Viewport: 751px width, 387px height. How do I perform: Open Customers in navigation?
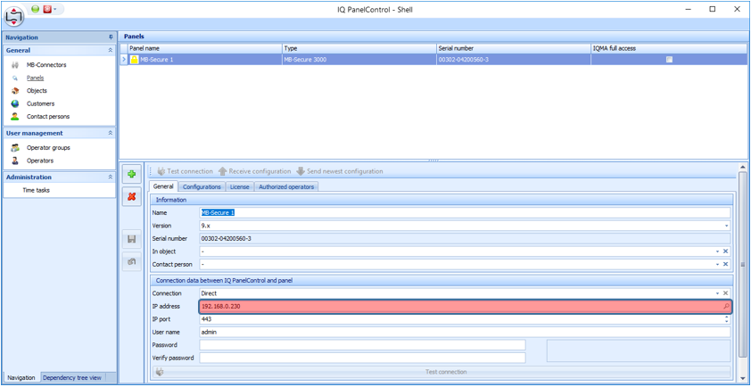[41, 103]
